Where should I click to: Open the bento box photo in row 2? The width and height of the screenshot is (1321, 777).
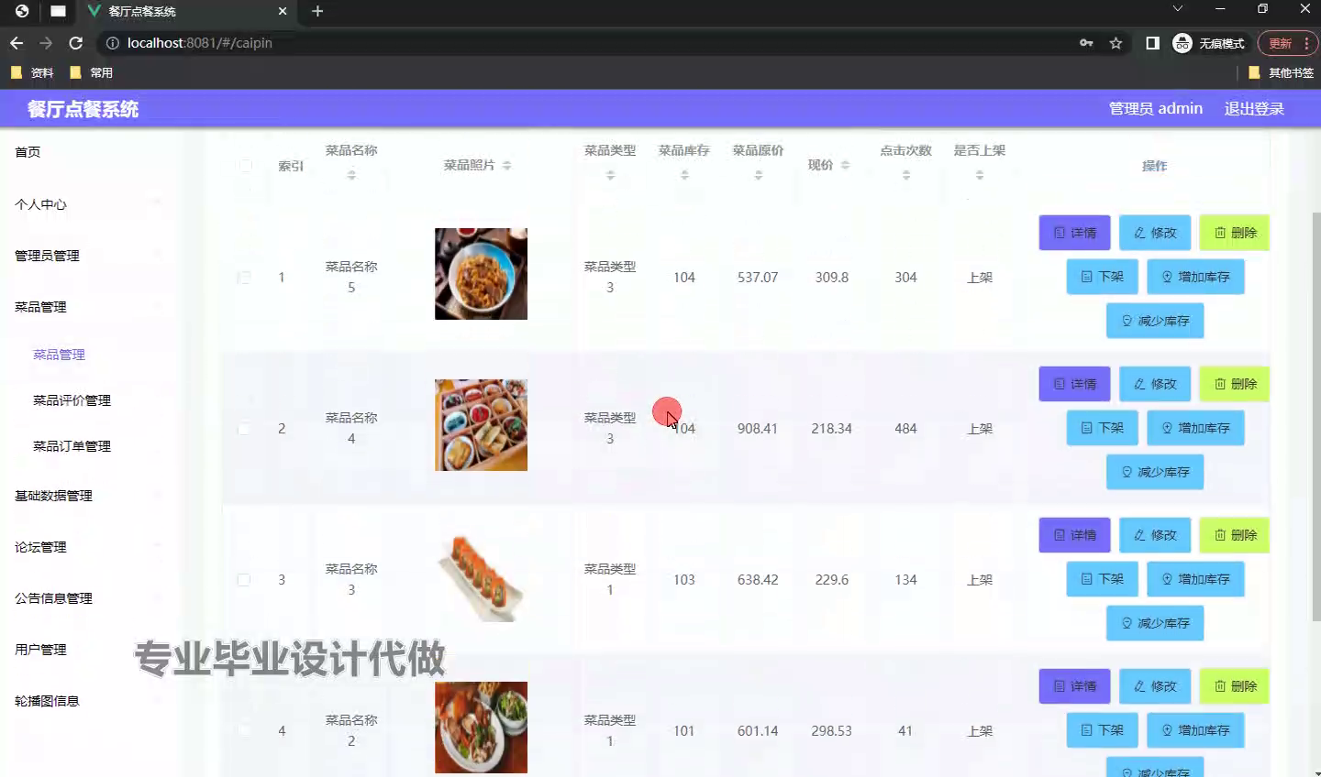coord(481,425)
